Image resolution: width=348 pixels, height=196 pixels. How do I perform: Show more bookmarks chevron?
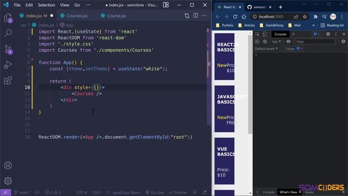(x=314, y=26)
